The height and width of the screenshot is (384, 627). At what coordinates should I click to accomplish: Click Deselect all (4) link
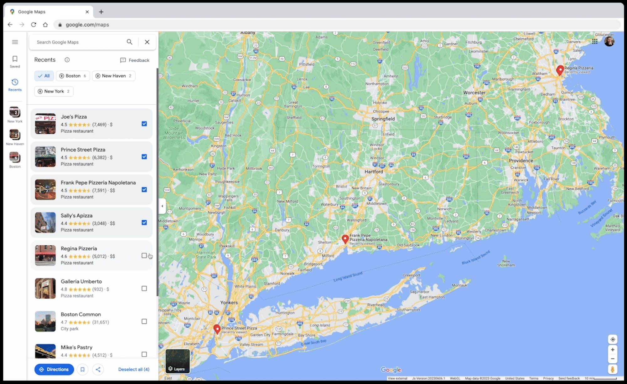pyautogui.click(x=134, y=369)
